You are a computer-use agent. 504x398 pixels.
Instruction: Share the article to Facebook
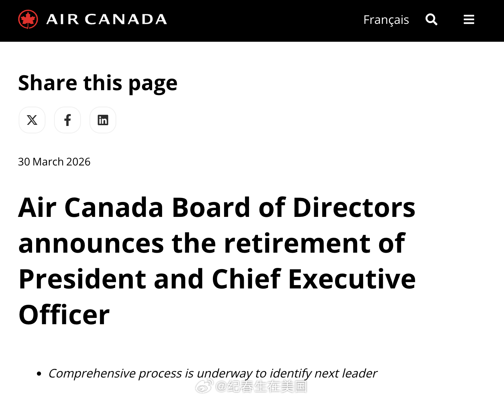coord(67,120)
